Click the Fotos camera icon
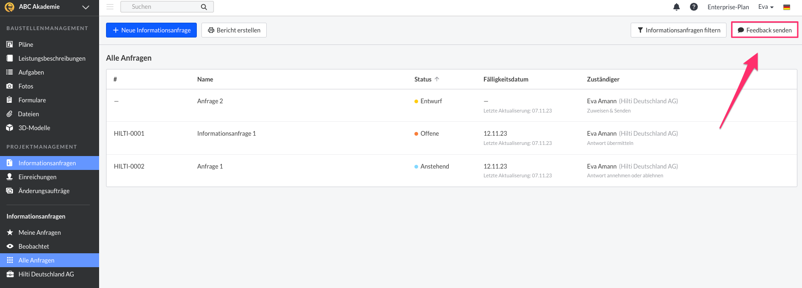Image resolution: width=802 pixels, height=288 pixels. [x=9, y=86]
